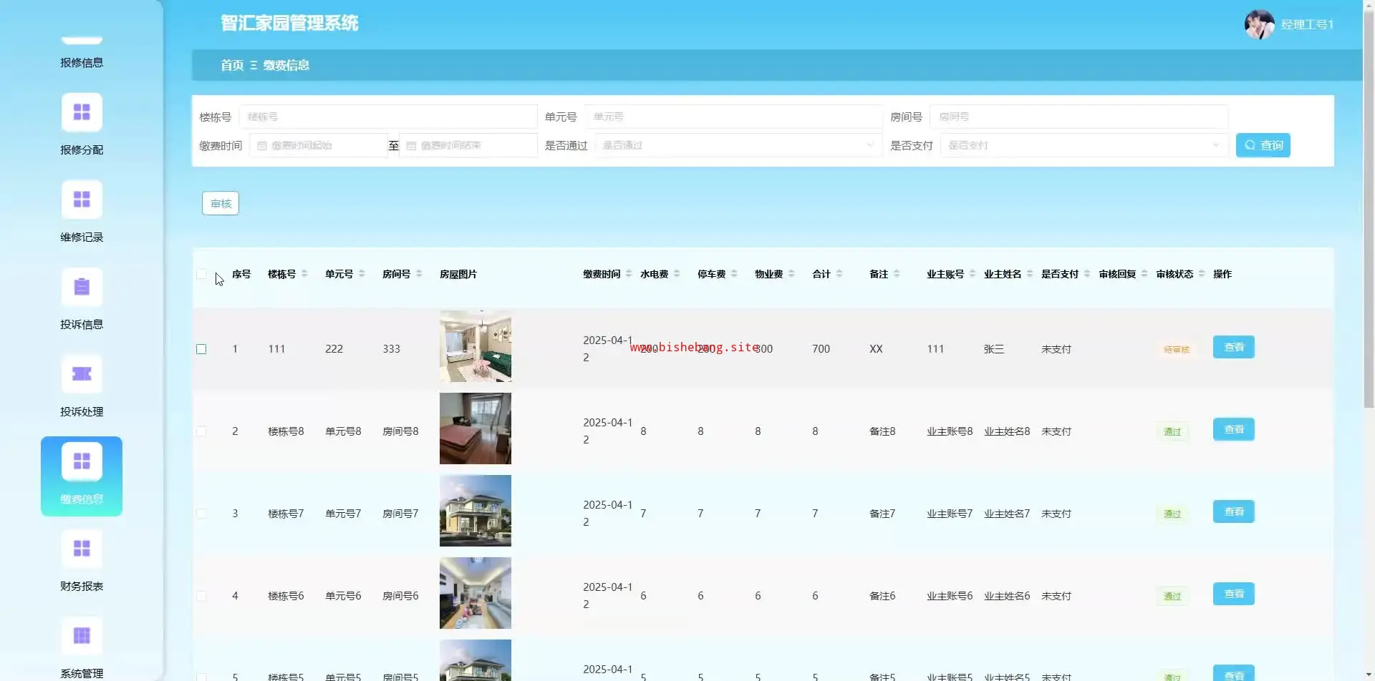Image resolution: width=1375 pixels, height=681 pixels.
Task: Toggle the select-all checkbox in table header
Action: [201, 274]
